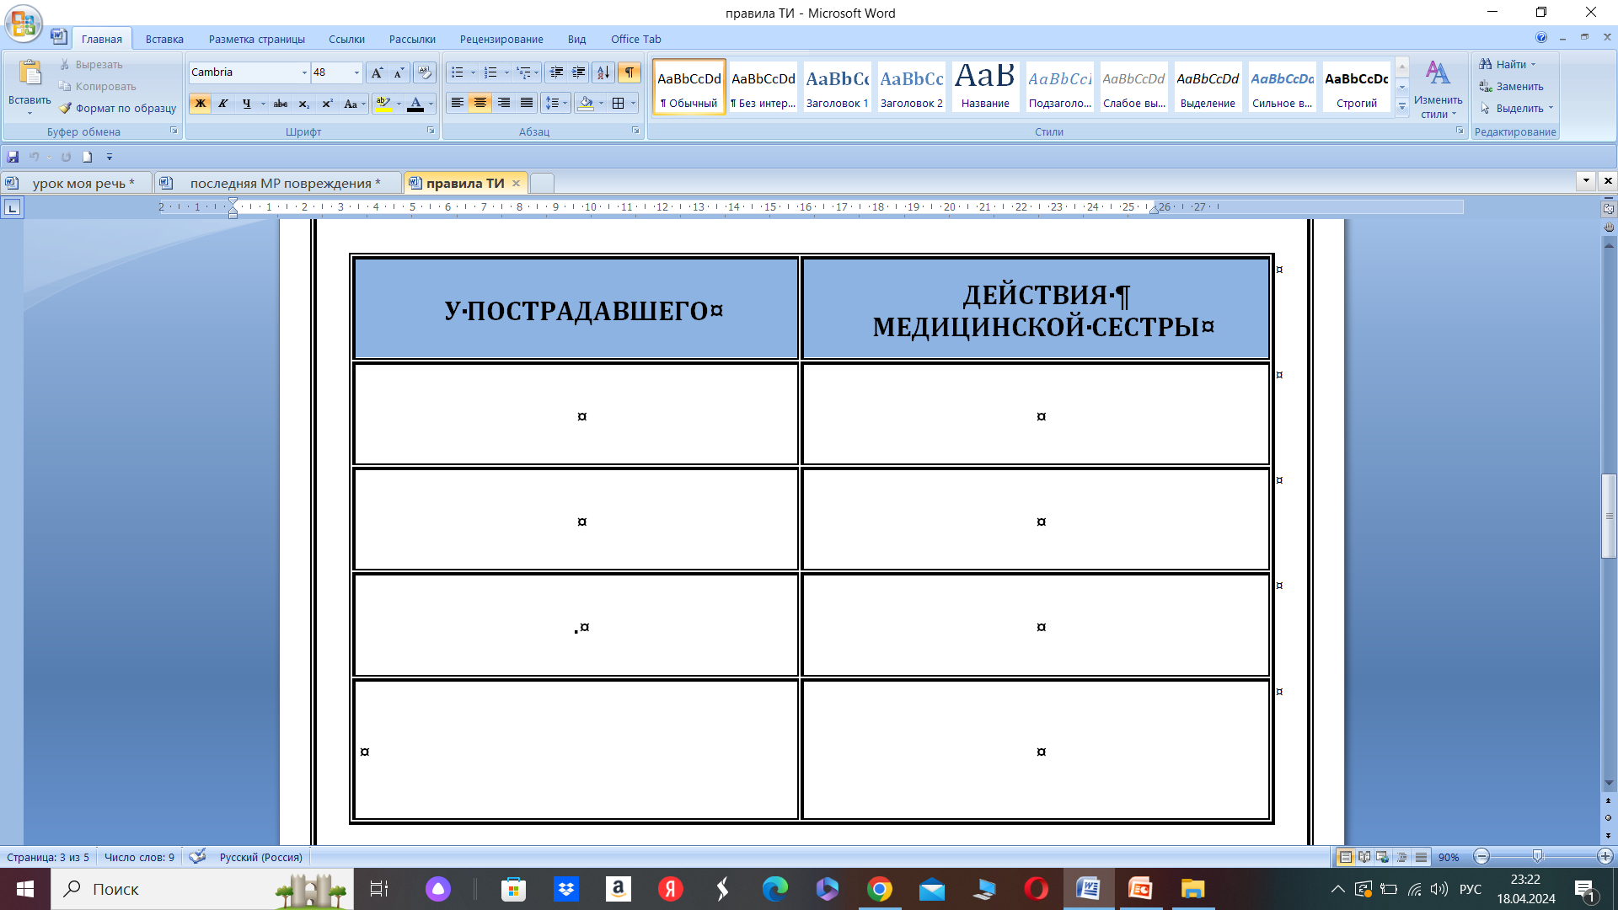Open the Review (Рецензирование) tab
The height and width of the screenshot is (910, 1618).
[501, 39]
